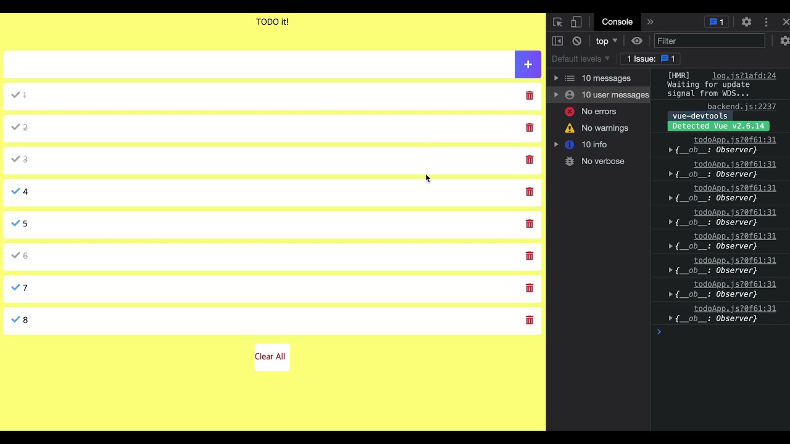Toggle device toolbar icon in DevTools
790x444 pixels.
(576, 22)
